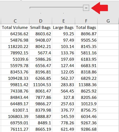
Task: Select cell with value 9866.27
Action: (41, 104)
